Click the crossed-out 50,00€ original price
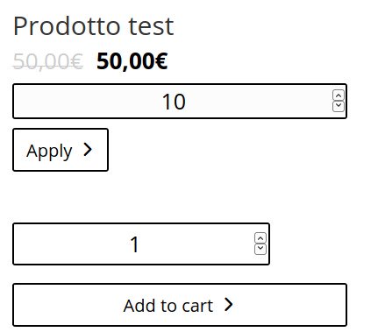Viewport: 378px width, 332px height. (x=48, y=61)
